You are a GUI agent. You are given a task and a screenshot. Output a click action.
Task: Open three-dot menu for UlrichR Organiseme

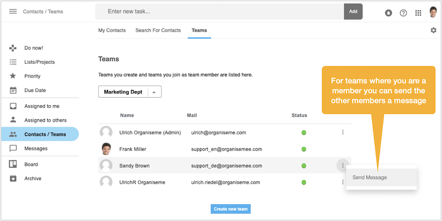click(342, 182)
